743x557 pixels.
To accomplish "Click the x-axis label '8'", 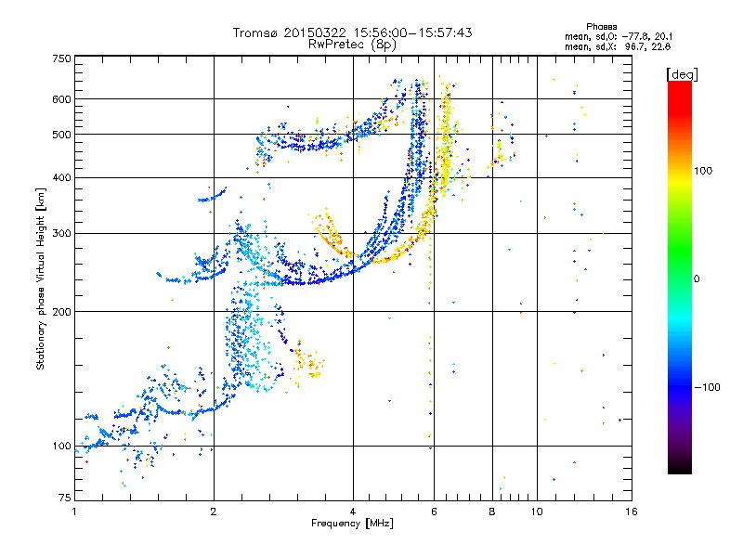I will pyautogui.click(x=492, y=512).
